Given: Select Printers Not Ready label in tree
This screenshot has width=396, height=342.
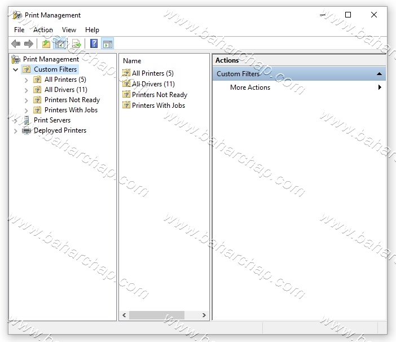Looking at the screenshot, I should [72, 100].
